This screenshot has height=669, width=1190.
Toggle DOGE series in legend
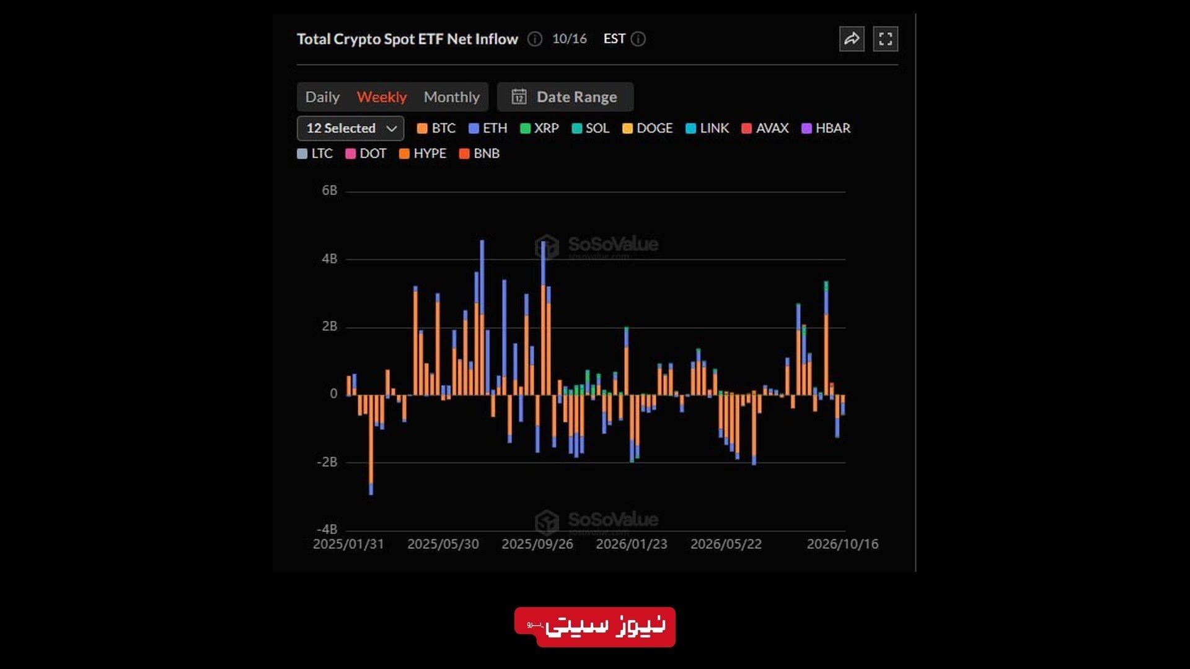coord(648,128)
